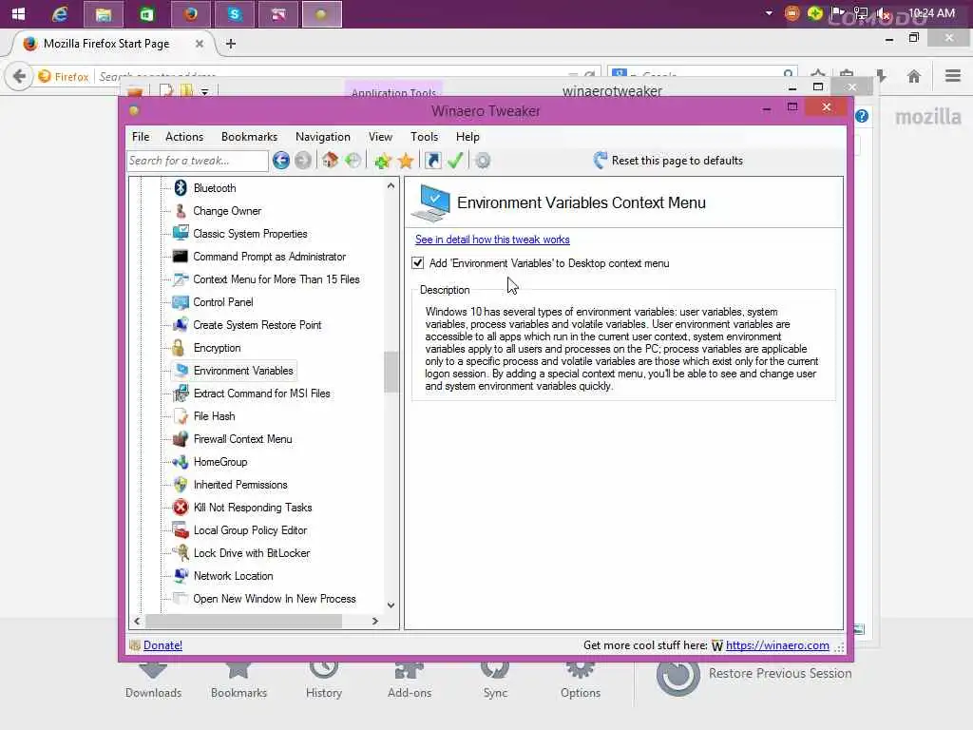973x730 pixels.
Task: Click the Search for a tweak field
Action: (x=198, y=161)
